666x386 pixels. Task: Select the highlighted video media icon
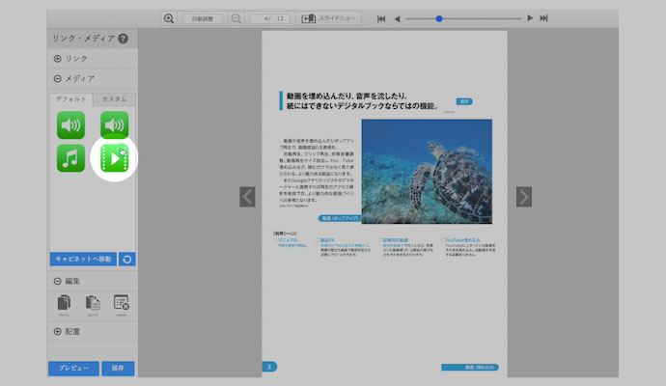(113, 157)
